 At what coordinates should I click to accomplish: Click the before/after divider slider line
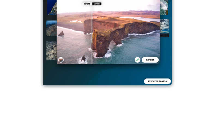tap(92, 32)
